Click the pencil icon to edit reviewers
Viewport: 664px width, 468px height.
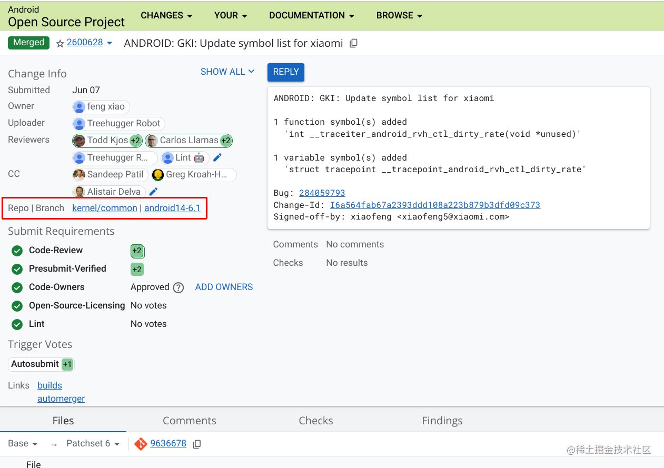tap(217, 157)
